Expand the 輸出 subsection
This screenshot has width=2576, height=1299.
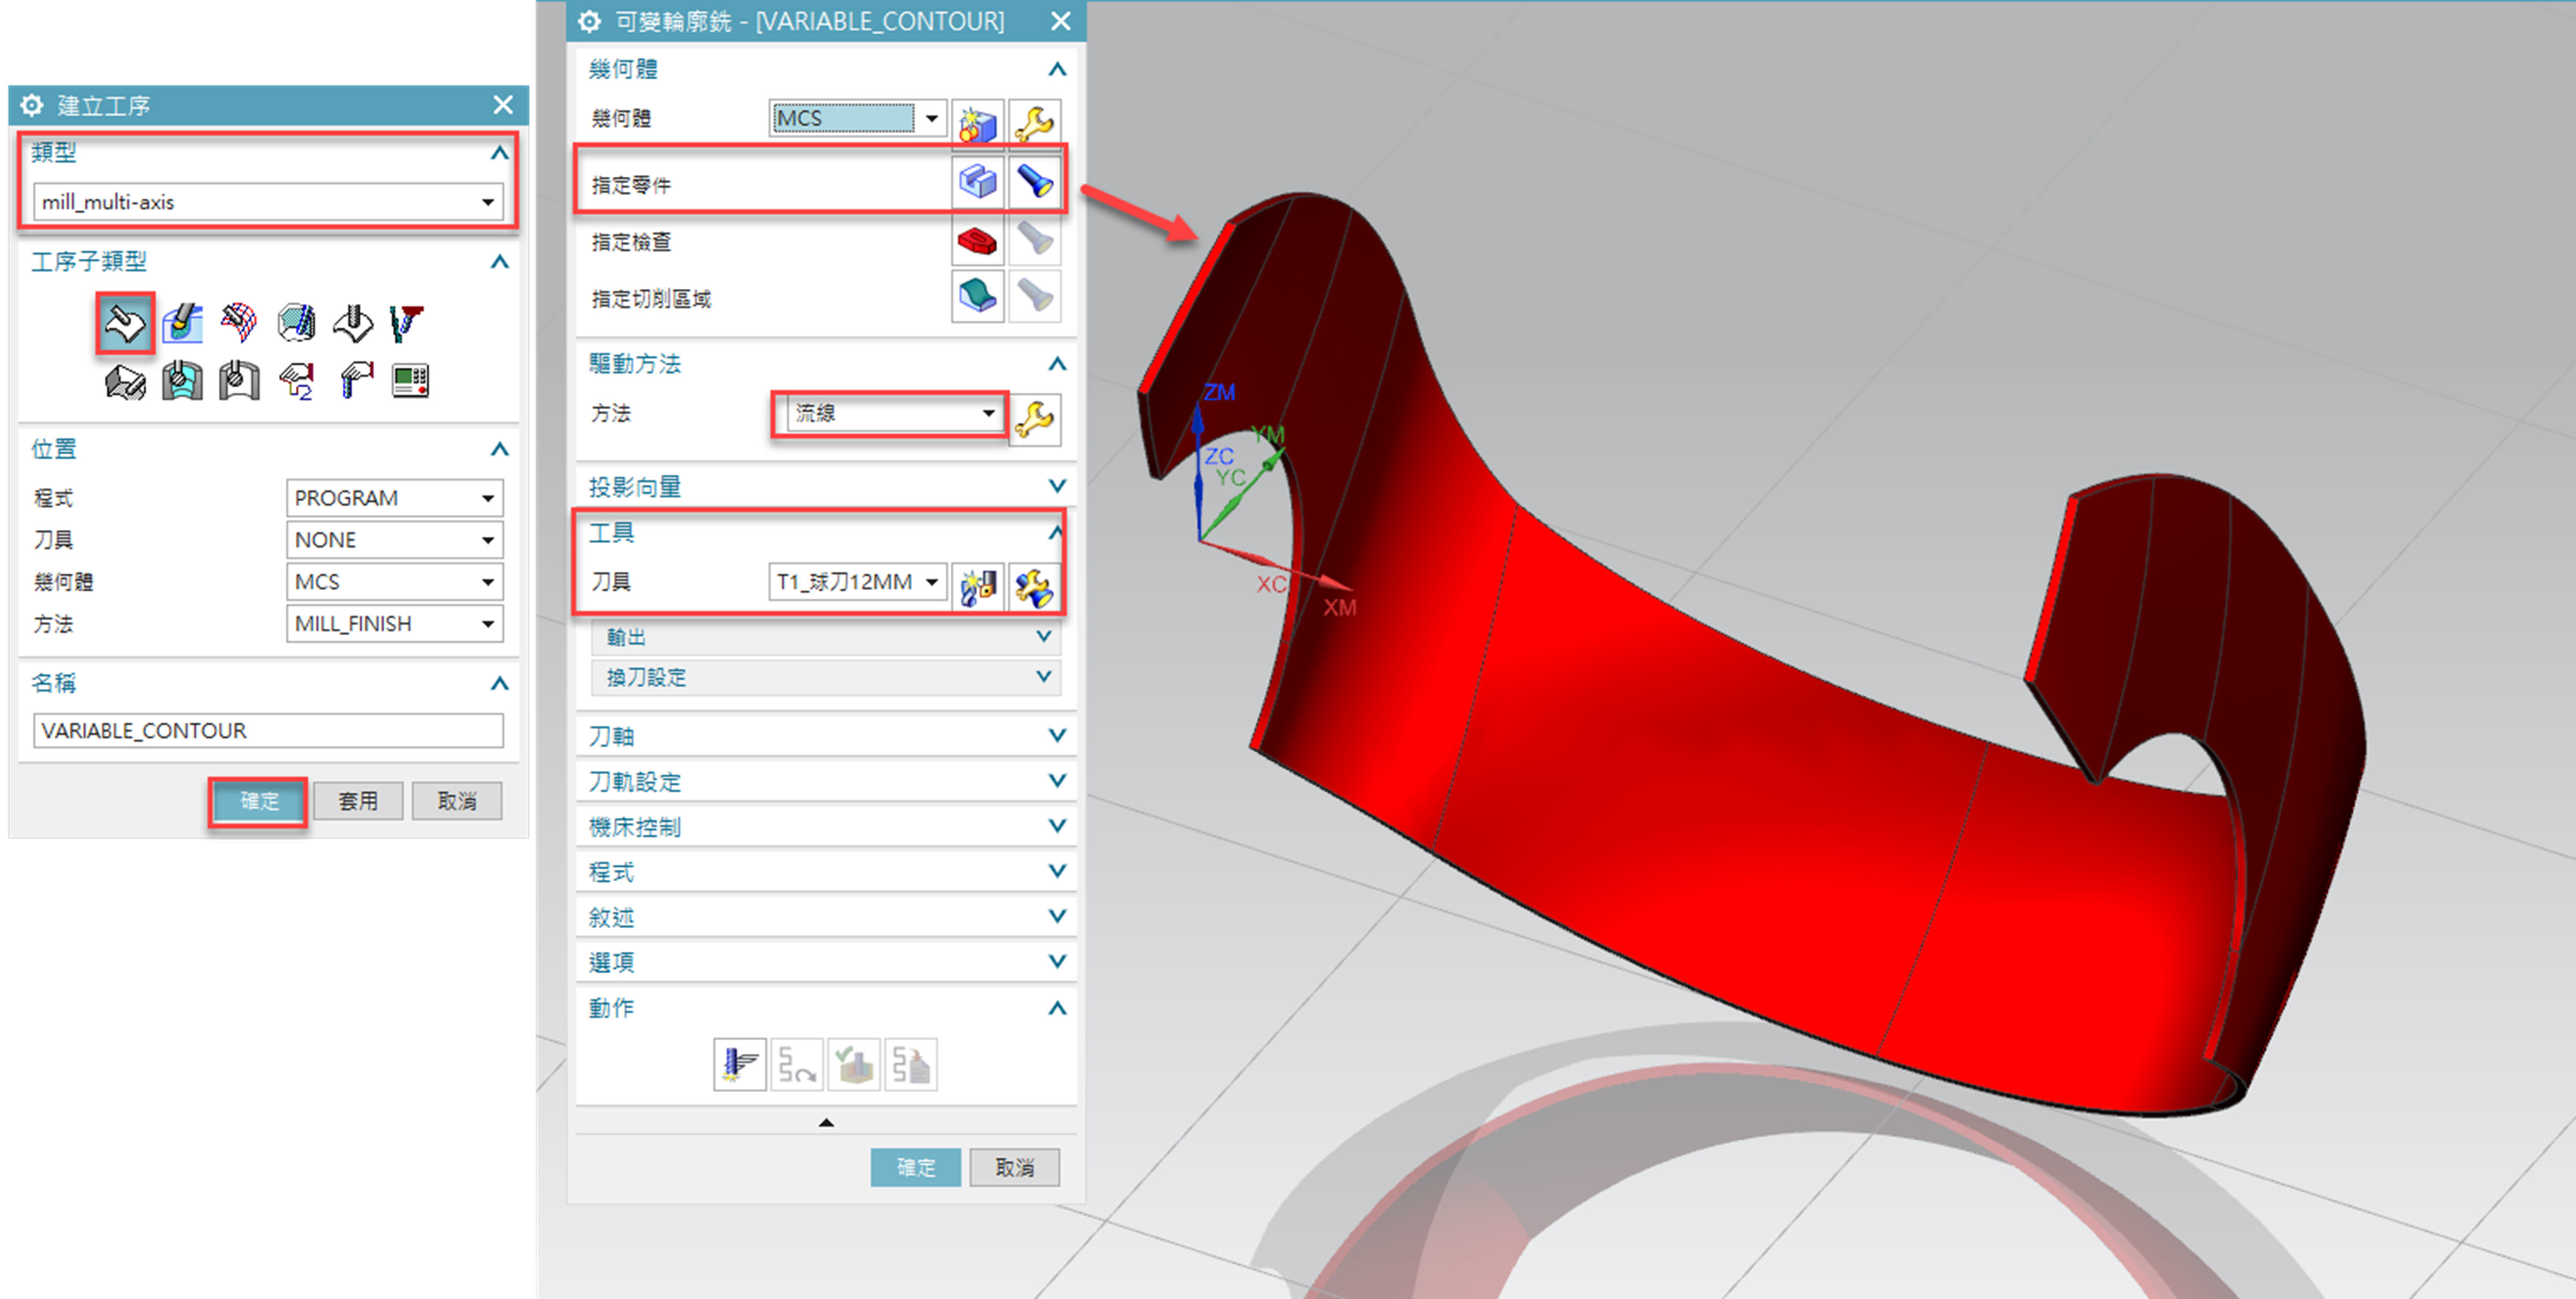pos(1043,636)
